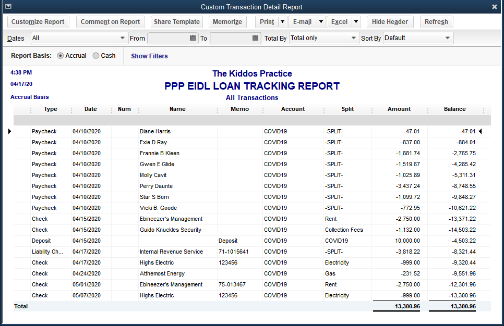Click the Comment on Report button
Viewport: 504px width, 326px height.
pyautogui.click(x=110, y=22)
